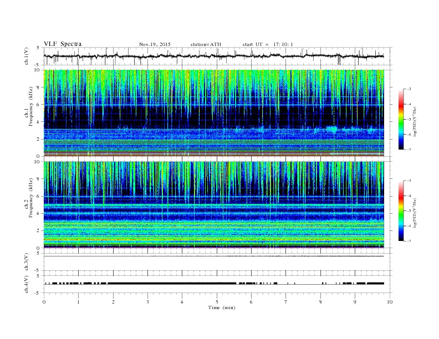Click the "-5" tick on ch.4(V) axis
The image size is (439, 339).
[x=38, y=293]
